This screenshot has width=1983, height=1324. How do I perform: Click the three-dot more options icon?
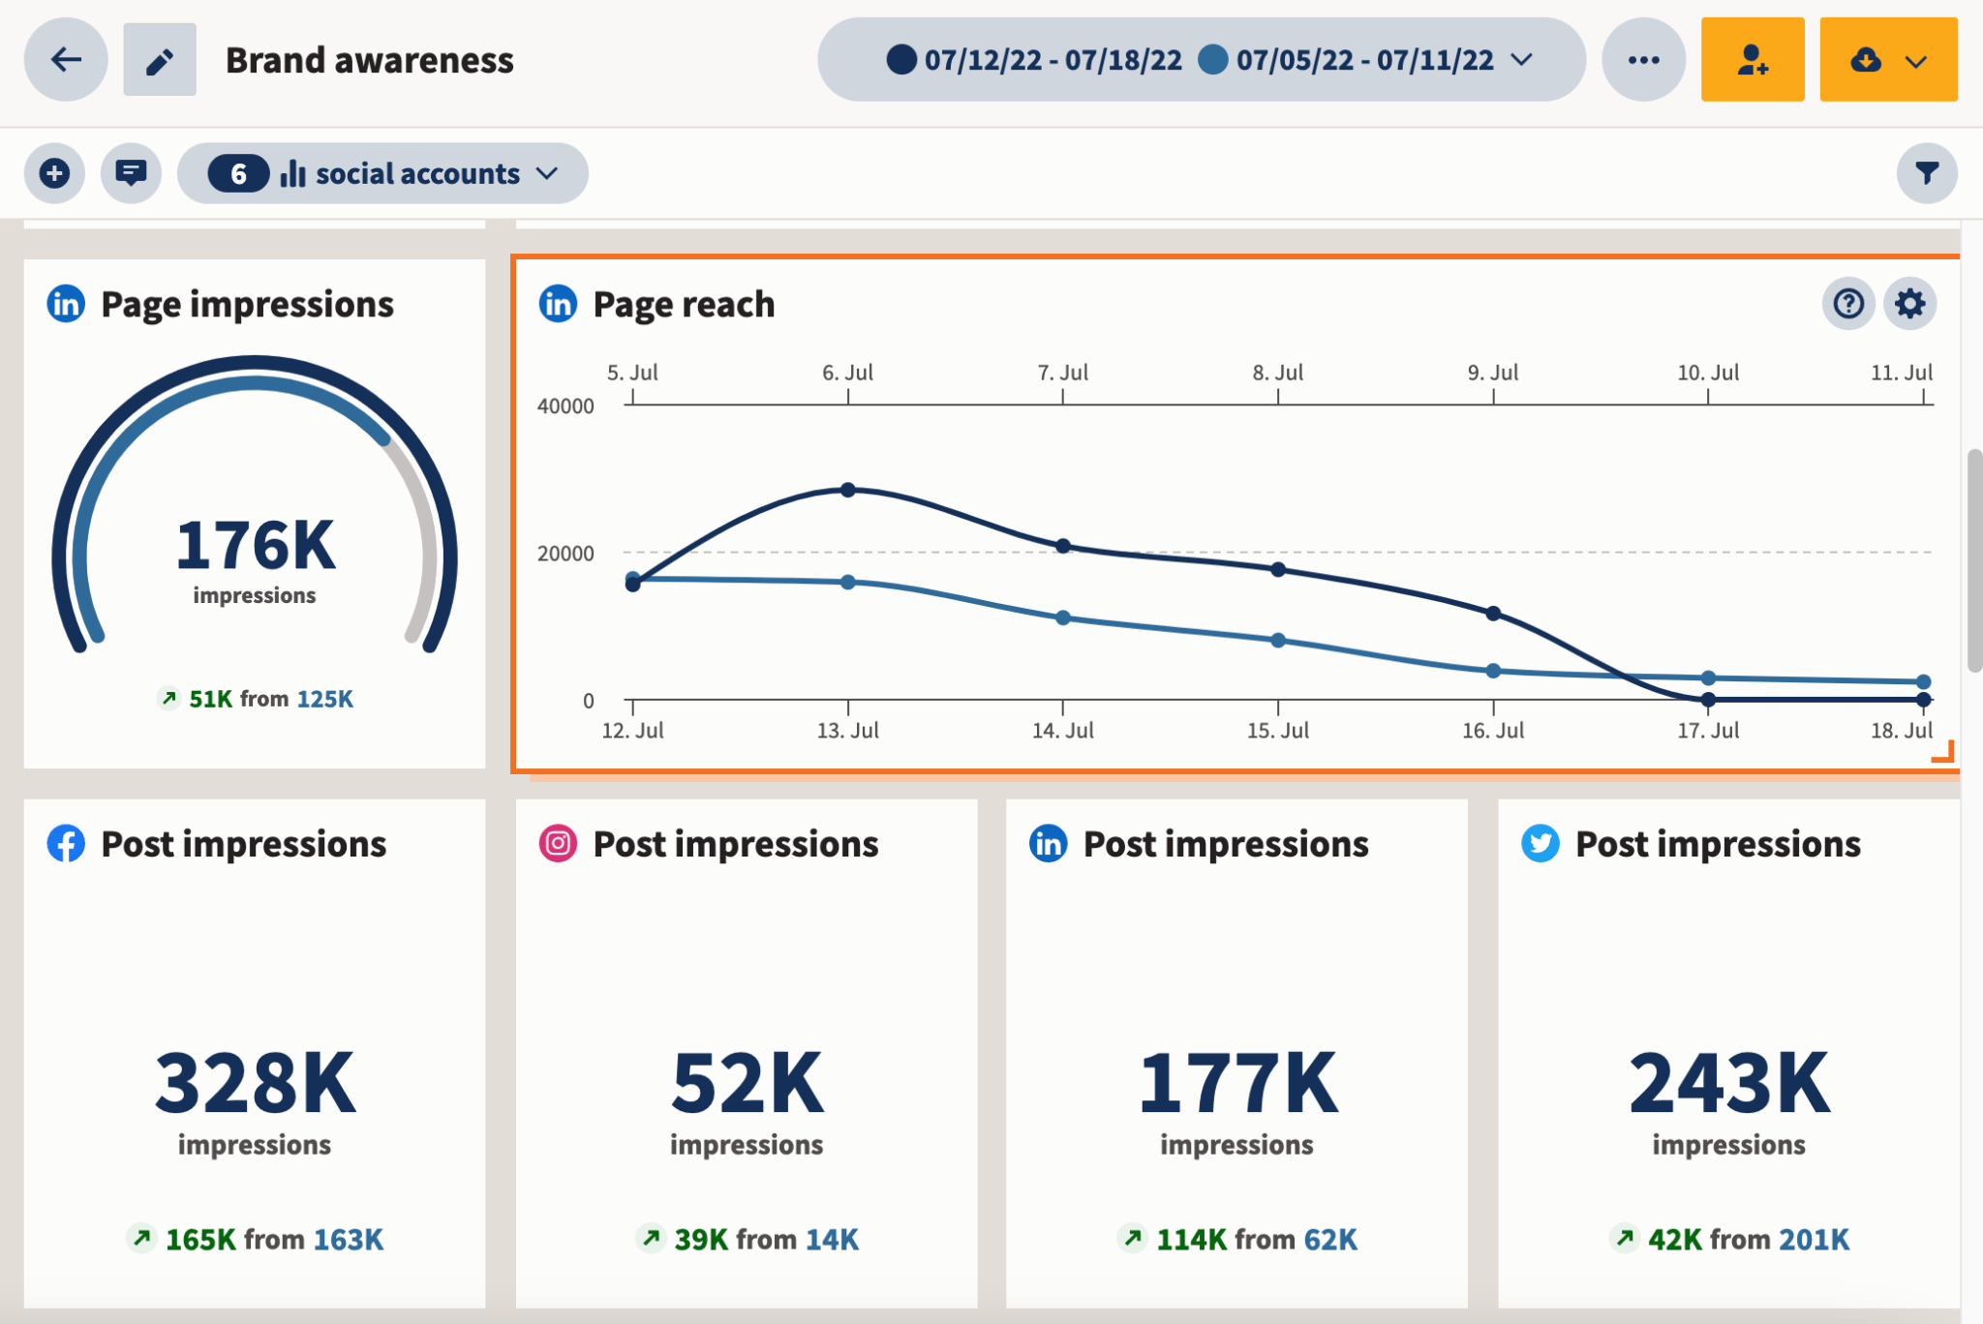(1640, 59)
